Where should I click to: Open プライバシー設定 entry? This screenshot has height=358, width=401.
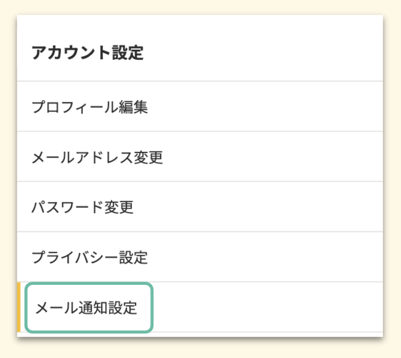click(90, 257)
